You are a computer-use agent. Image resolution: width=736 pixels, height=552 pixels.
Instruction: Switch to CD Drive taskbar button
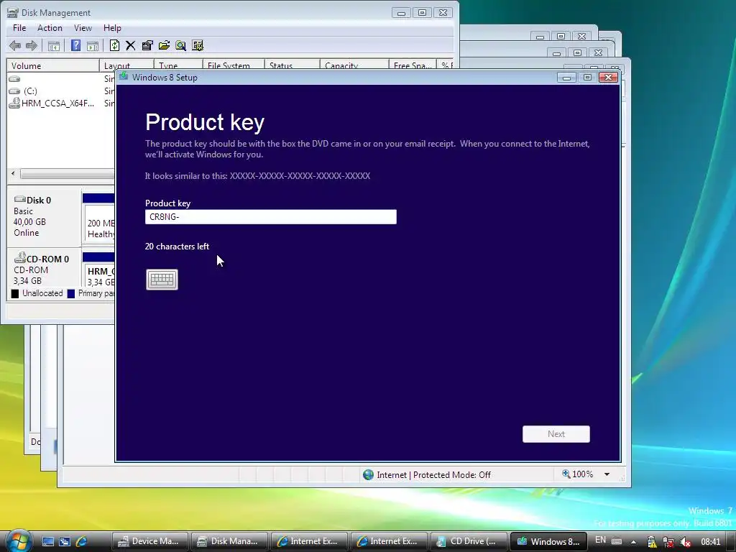[x=468, y=541]
